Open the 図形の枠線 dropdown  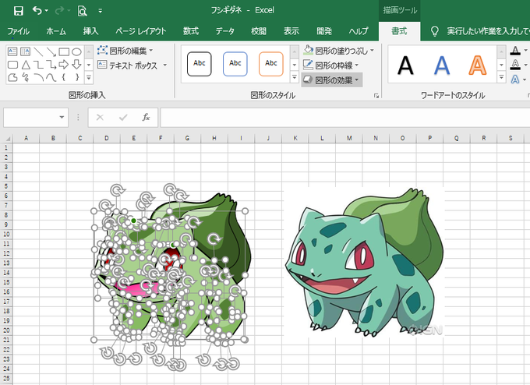(x=331, y=65)
